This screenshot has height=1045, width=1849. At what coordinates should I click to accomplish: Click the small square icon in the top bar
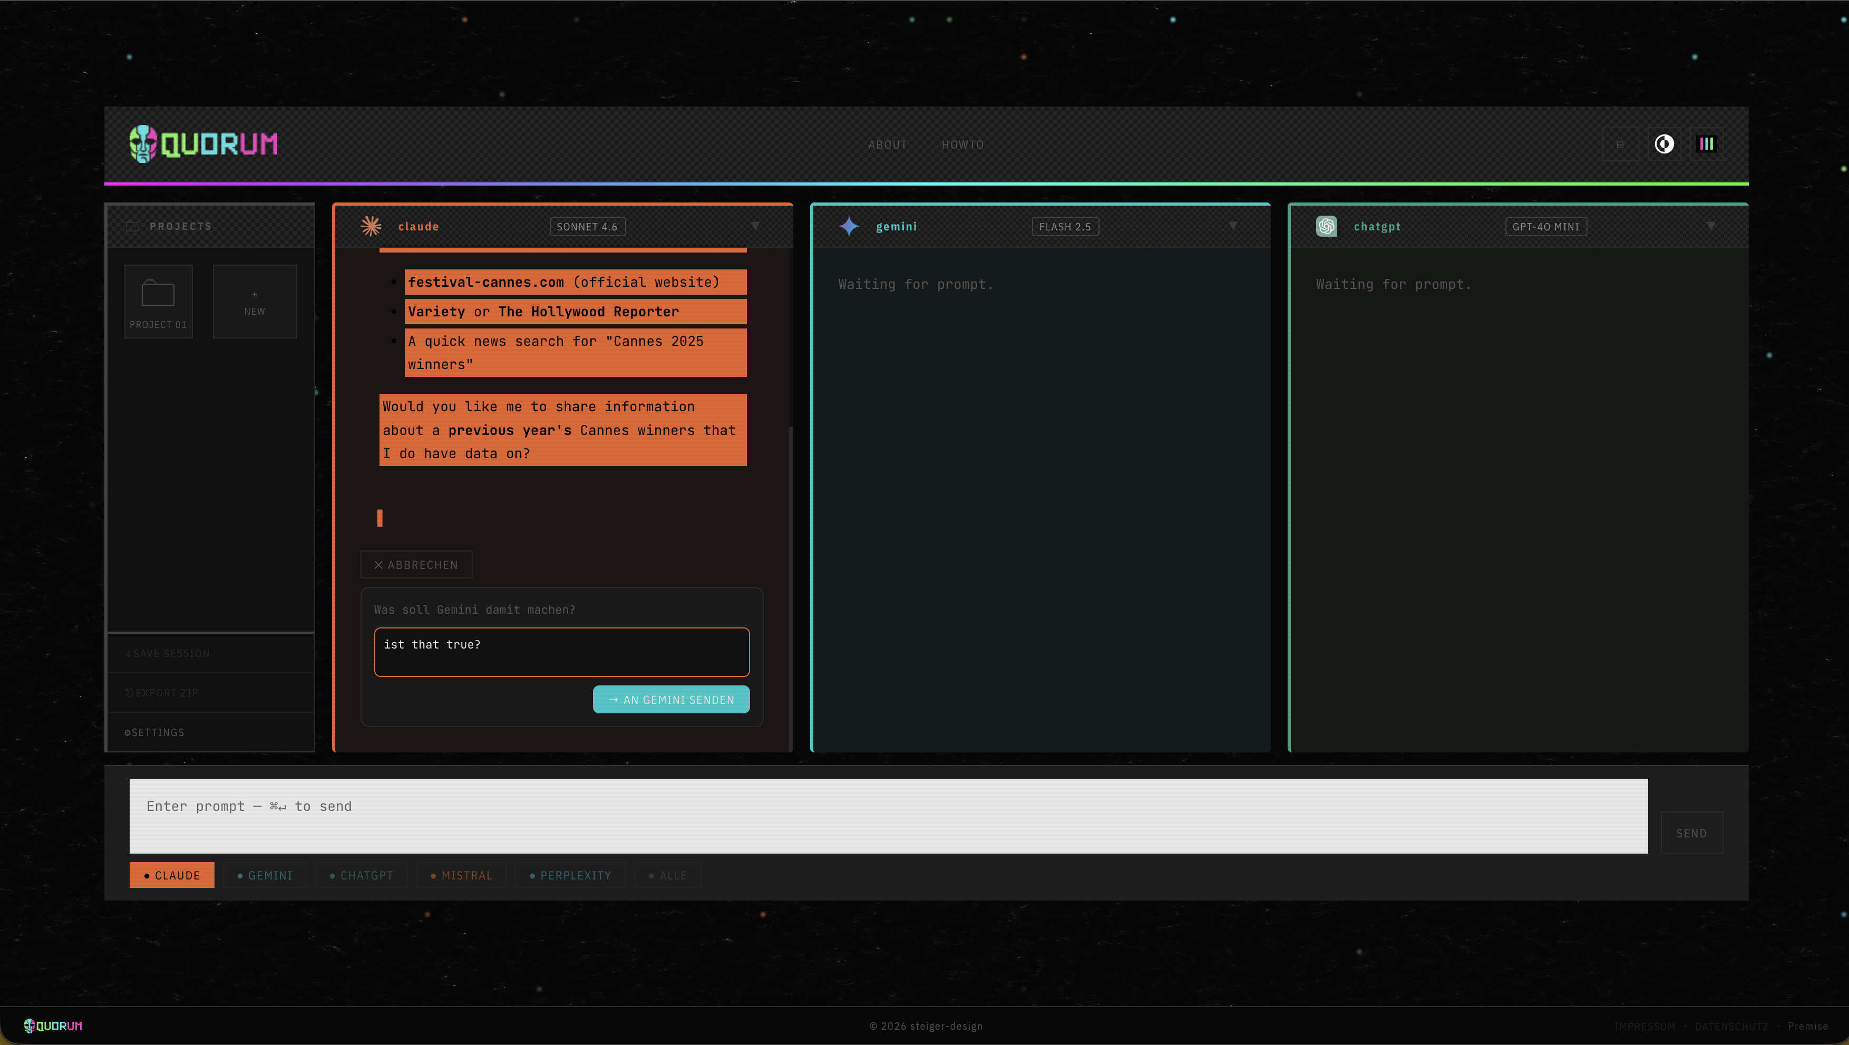[x=1620, y=144]
